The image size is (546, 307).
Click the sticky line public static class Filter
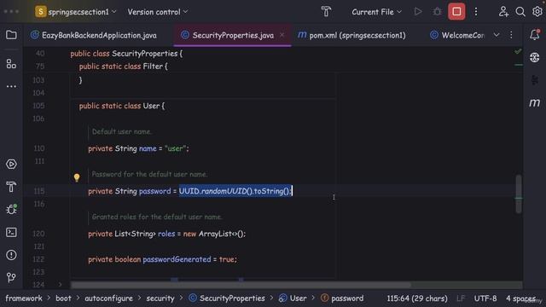point(123,67)
